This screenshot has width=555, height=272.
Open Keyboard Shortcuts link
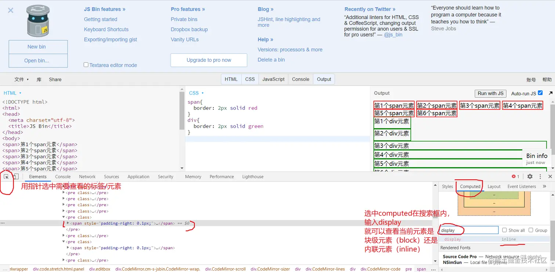point(106,29)
